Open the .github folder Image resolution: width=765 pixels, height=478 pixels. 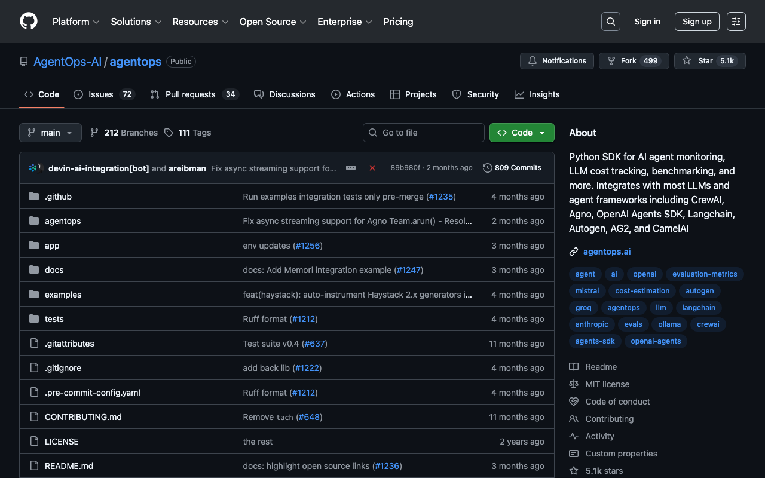[x=58, y=197]
